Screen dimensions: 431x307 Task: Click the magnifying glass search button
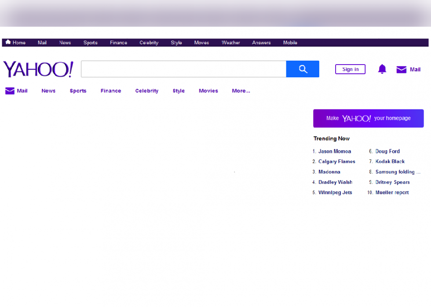pyautogui.click(x=303, y=69)
